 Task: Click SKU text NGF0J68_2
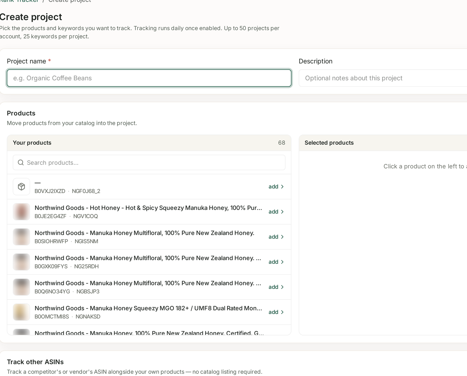[x=86, y=191]
